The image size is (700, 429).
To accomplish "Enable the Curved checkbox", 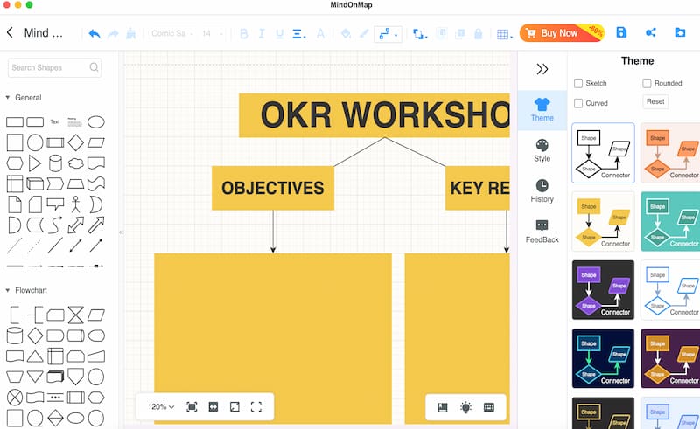I will tap(578, 103).
